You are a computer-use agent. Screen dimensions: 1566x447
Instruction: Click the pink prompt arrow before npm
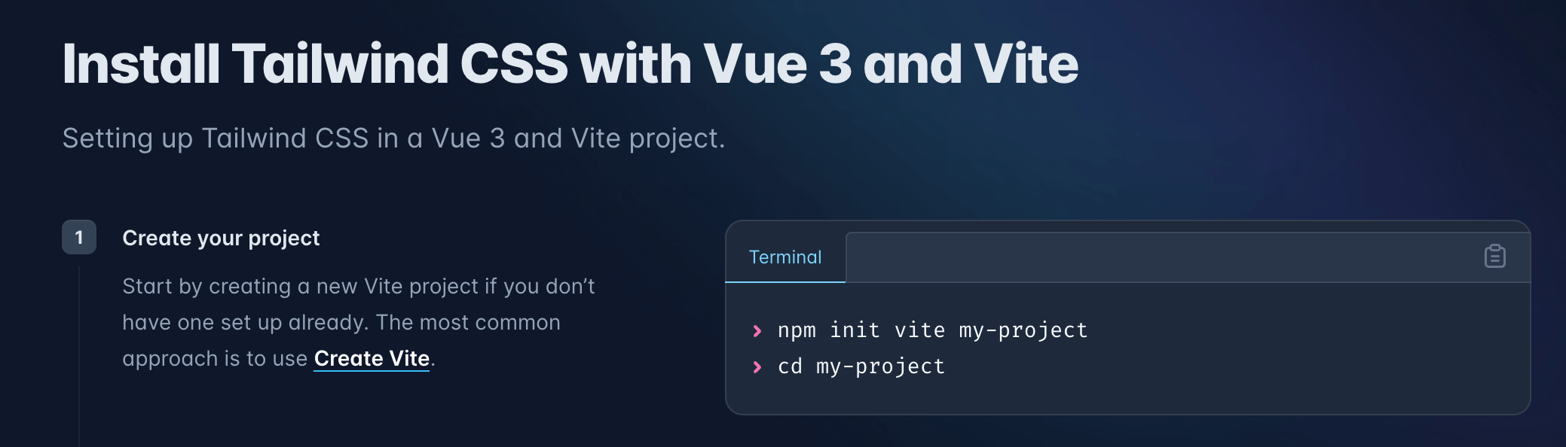click(x=757, y=331)
